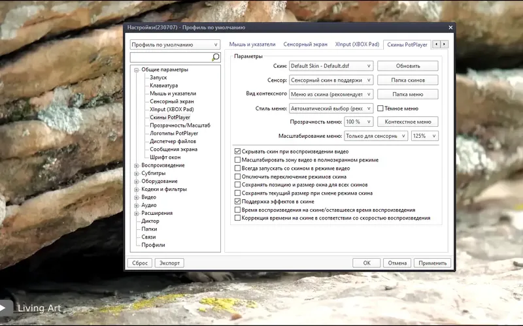Open the Скин Default Skin dropdown
Viewport: 523px width, 326px height.
[331, 66]
